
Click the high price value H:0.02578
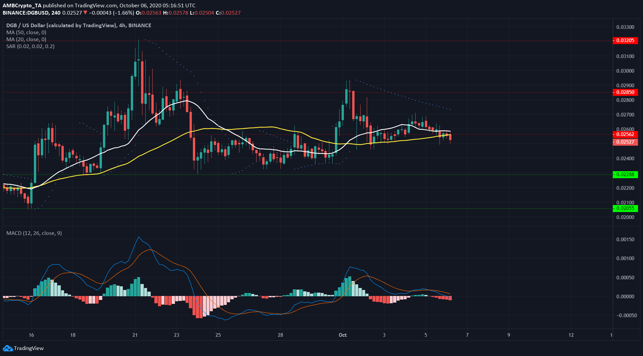click(x=176, y=13)
